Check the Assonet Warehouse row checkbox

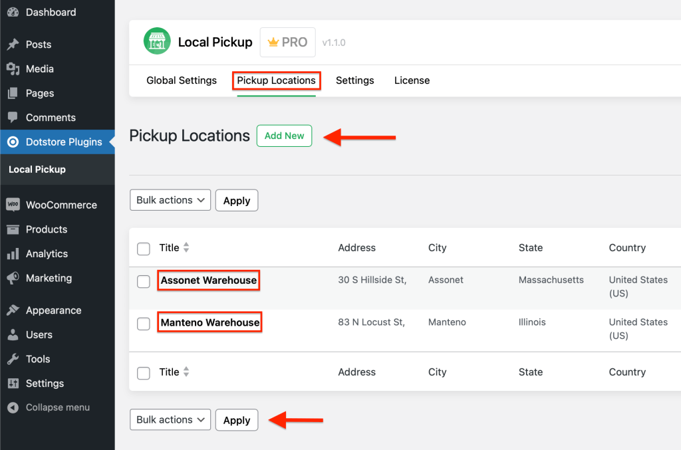click(144, 281)
